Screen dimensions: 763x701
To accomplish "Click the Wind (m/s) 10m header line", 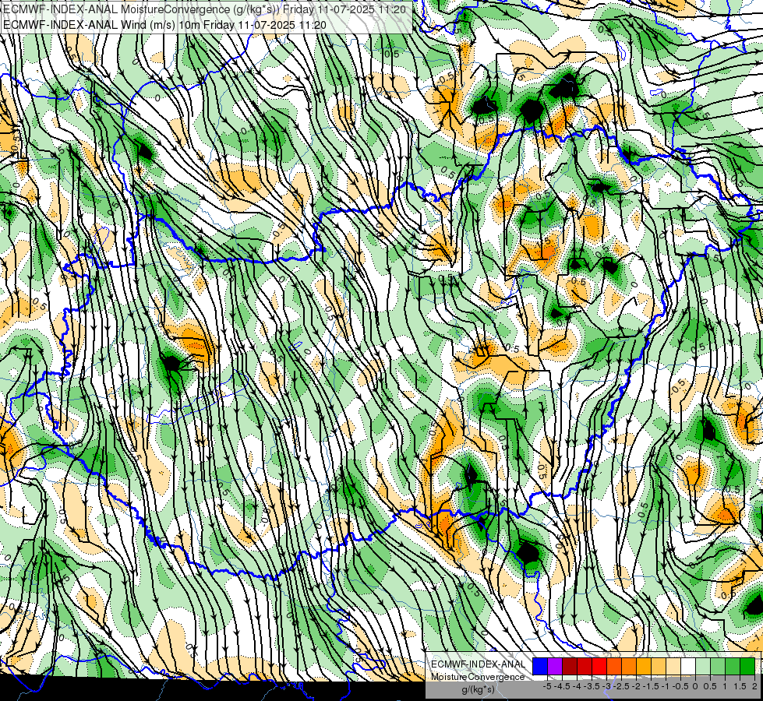I will [x=164, y=24].
